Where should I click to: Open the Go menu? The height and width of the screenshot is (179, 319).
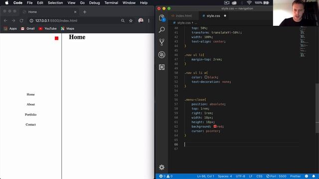tap(82, 3)
